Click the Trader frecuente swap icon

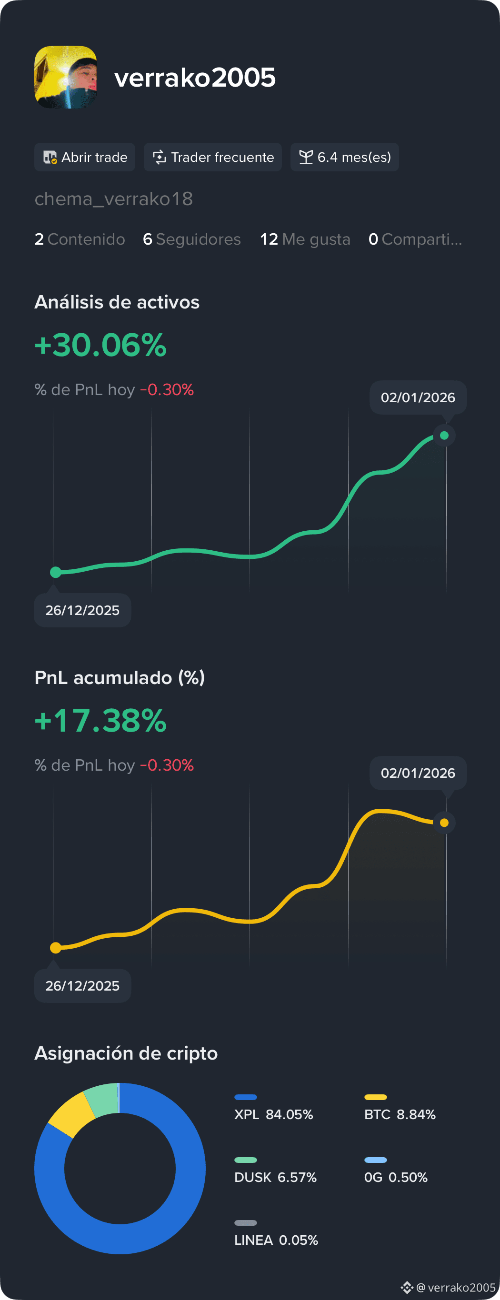pos(160,158)
